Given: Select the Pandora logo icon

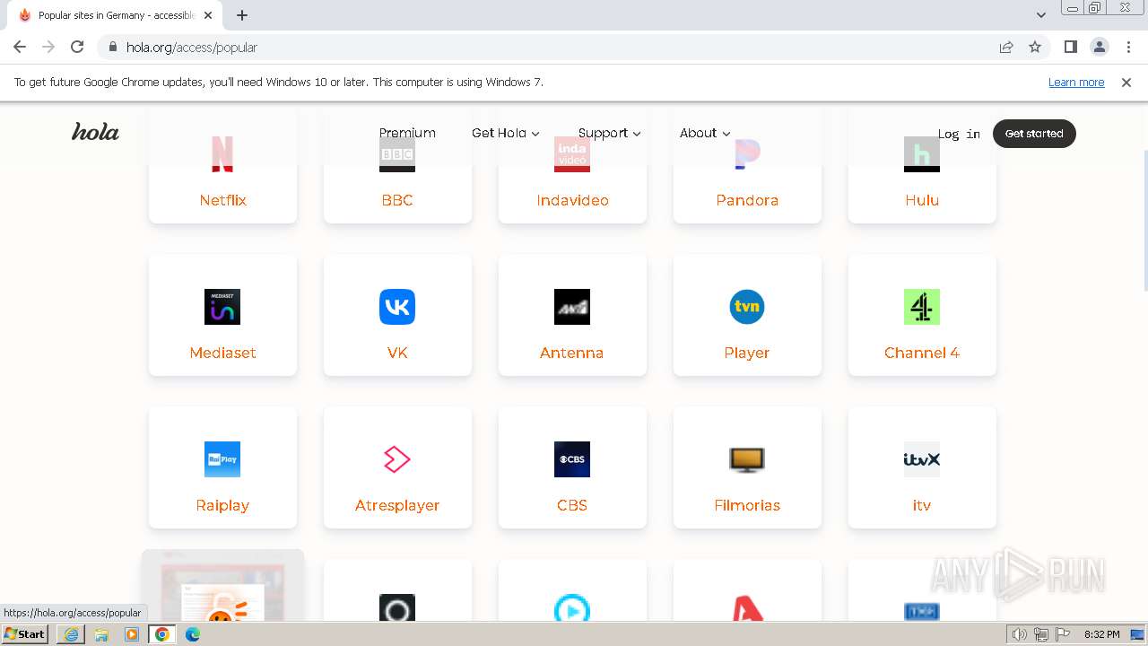Looking at the screenshot, I should (747, 154).
